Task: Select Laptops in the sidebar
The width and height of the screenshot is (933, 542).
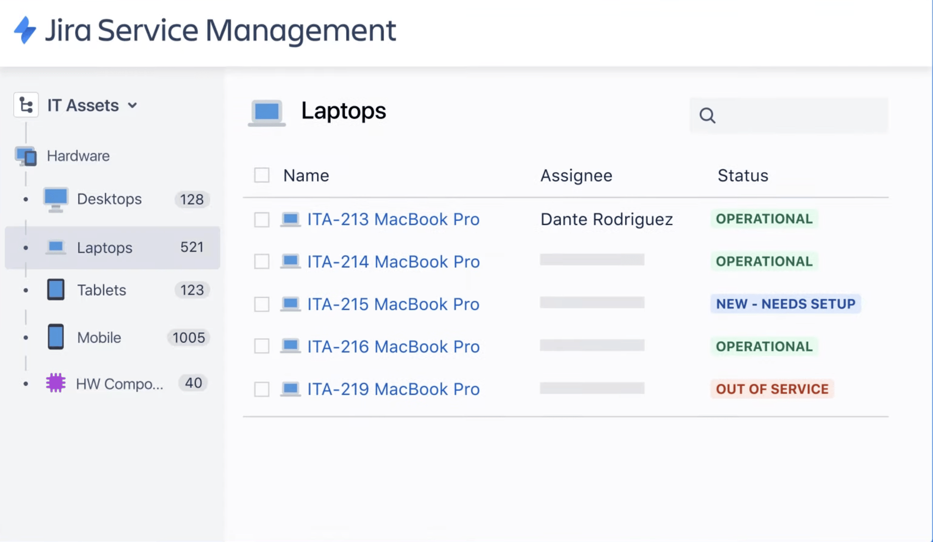Action: tap(112, 247)
